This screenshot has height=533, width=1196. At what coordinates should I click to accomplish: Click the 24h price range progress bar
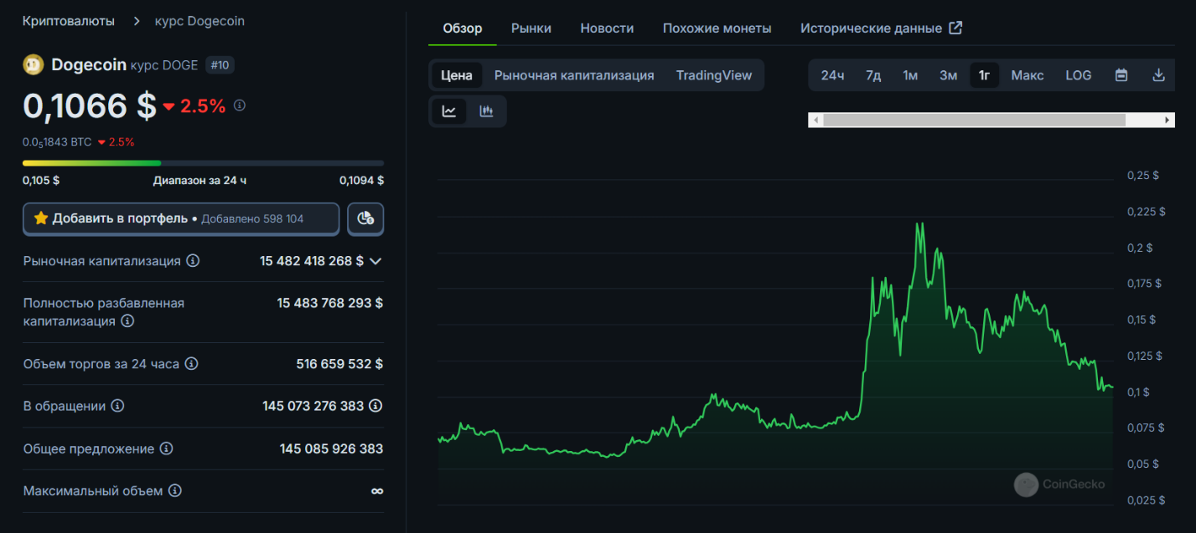point(203,163)
